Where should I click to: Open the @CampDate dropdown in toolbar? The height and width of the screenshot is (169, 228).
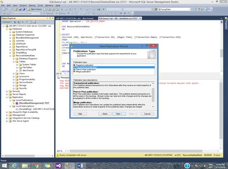click(190, 9)
